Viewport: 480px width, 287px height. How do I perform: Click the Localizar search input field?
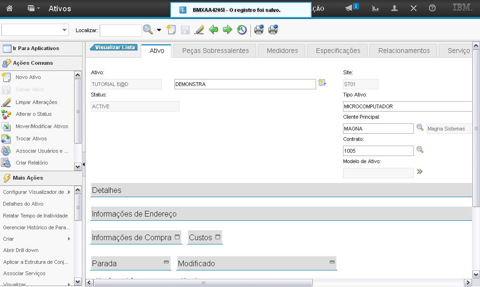pyautogui.click(x=120, y=30)
